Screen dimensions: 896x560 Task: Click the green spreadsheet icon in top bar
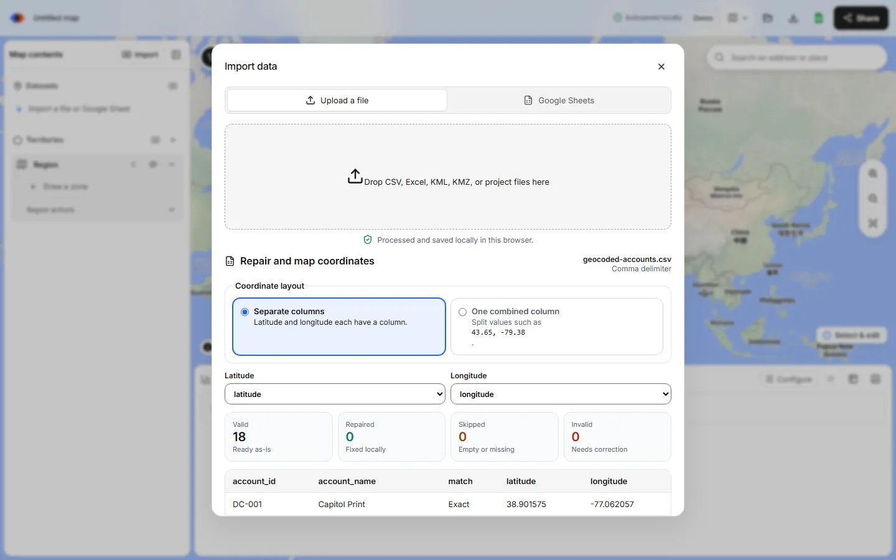click(819, 18)
